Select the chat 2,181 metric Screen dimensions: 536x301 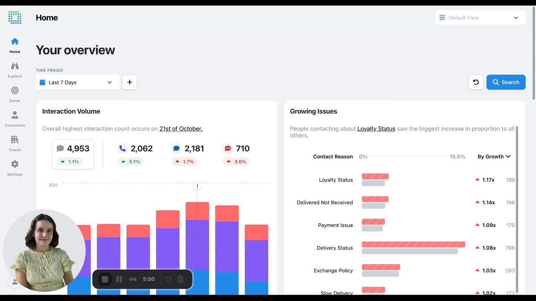coord(188,148)
